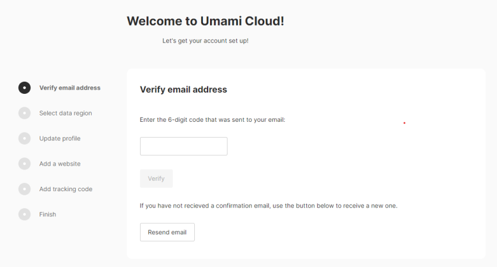Choose the Add tracking code step label

click(x=65, y=189)
